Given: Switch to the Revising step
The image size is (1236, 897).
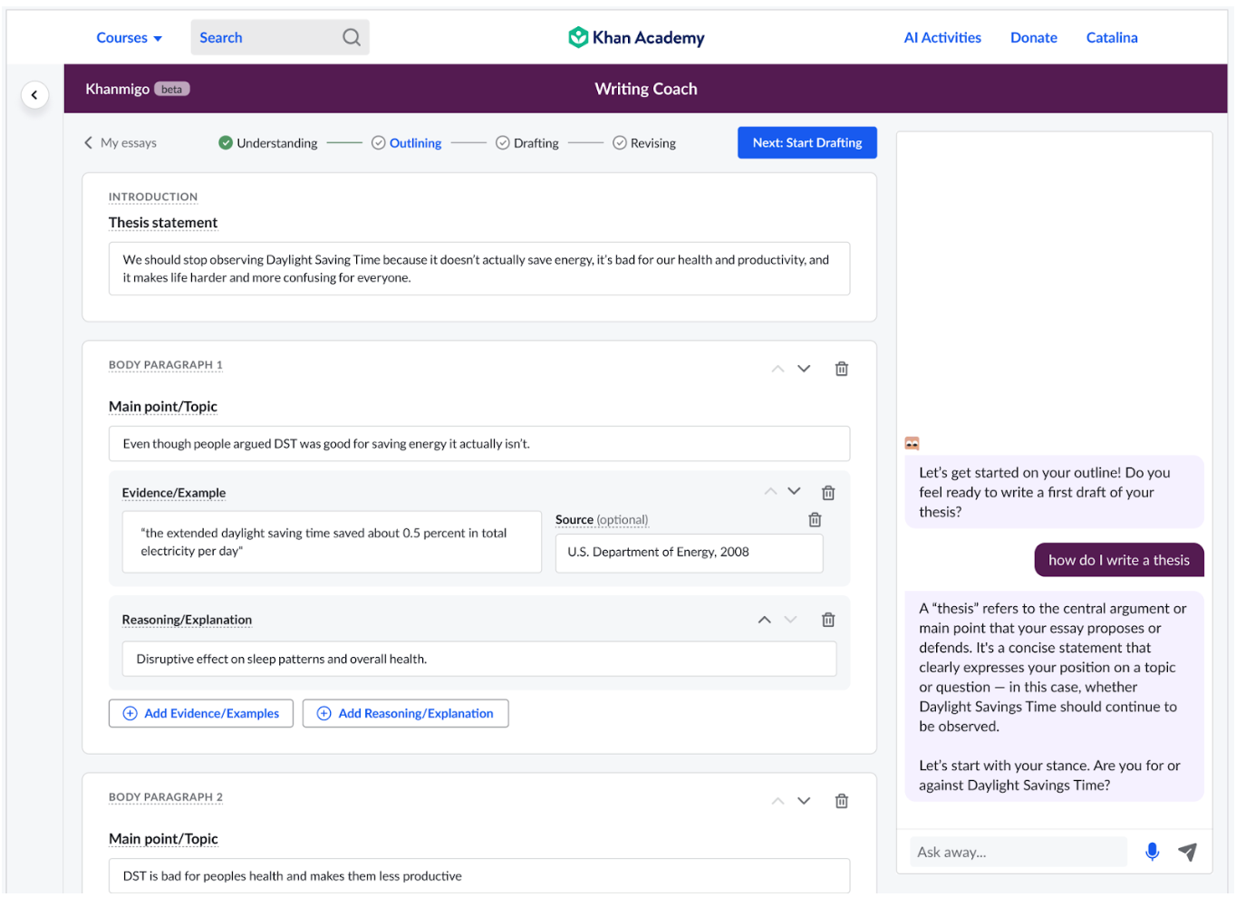Looking at the screenshot, I should tap(644, 143).
